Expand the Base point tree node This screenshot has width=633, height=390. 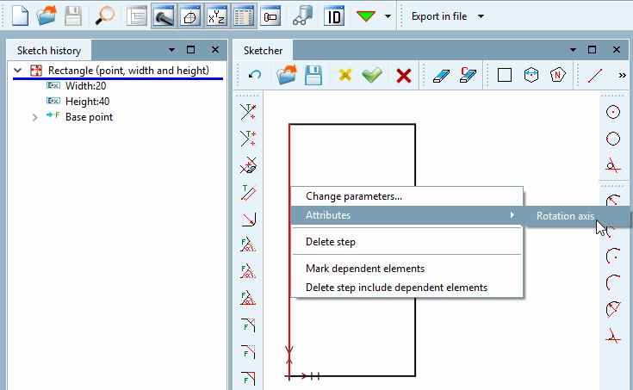click(x=34, y=117)
